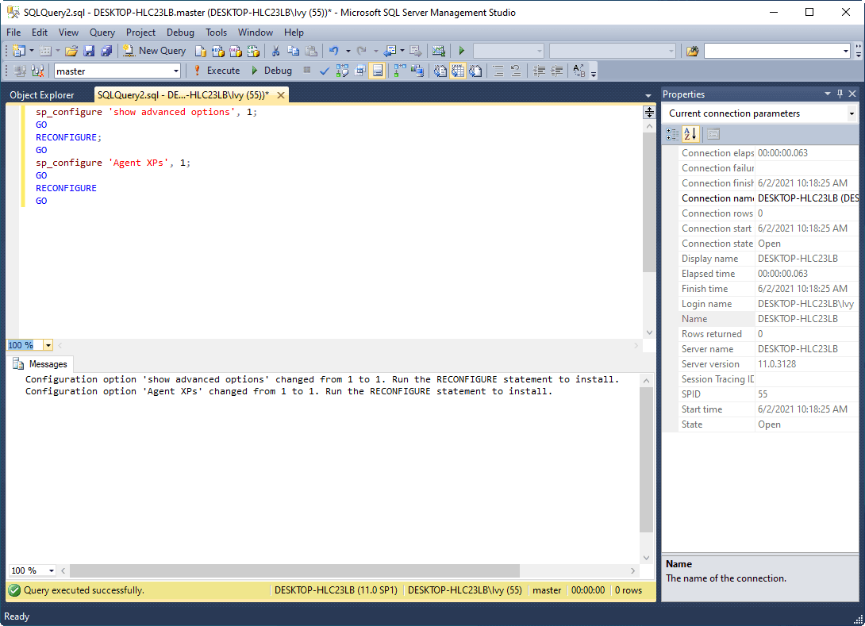Click Comment out selected lines icon
This screenshot has height=626, width=865.
click(498, 71)
